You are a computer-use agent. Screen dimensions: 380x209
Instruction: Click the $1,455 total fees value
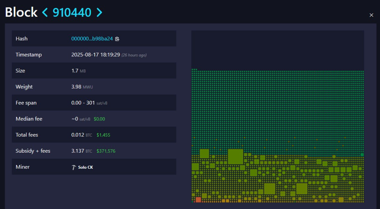click(x=103, y=135)
